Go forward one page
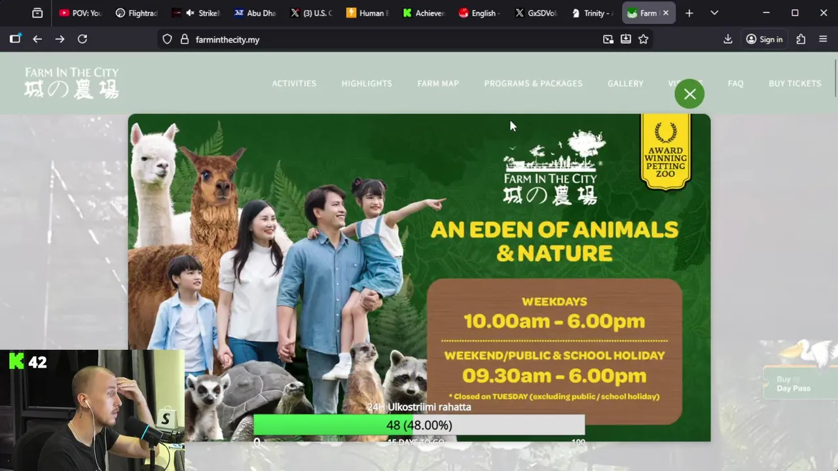Viewport: 838px width, 471px height. tap(60, 39)
